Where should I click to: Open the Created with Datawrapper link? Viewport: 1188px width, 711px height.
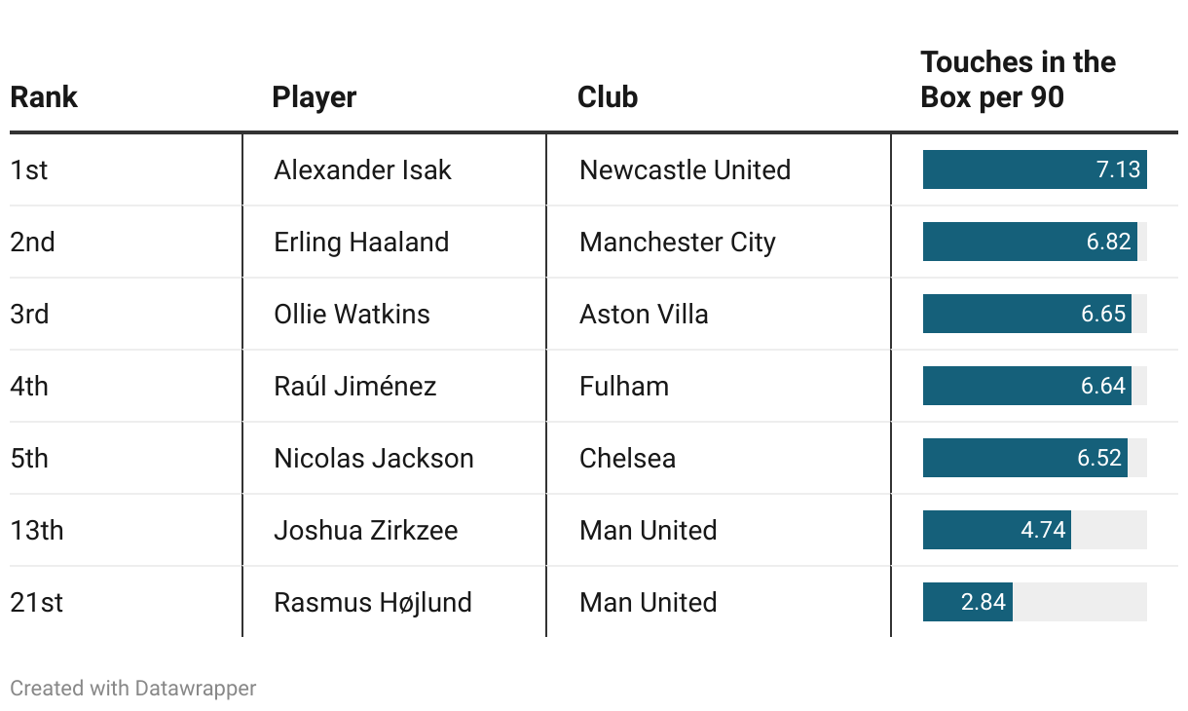coord(132,688)
